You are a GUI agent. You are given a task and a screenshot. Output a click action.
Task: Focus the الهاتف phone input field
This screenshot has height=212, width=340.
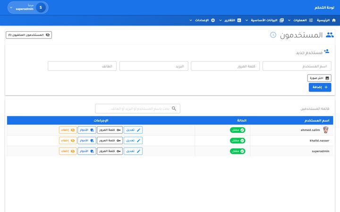coord(82,66)
